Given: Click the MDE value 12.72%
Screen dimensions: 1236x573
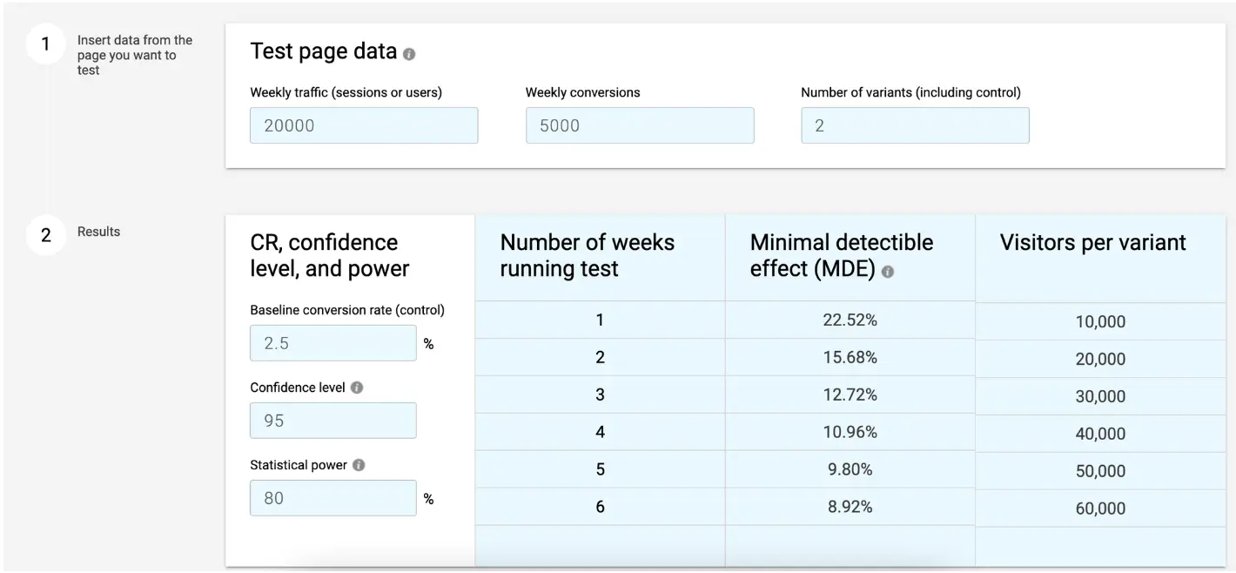Looking at the screenshot, I should click(850, 395).
